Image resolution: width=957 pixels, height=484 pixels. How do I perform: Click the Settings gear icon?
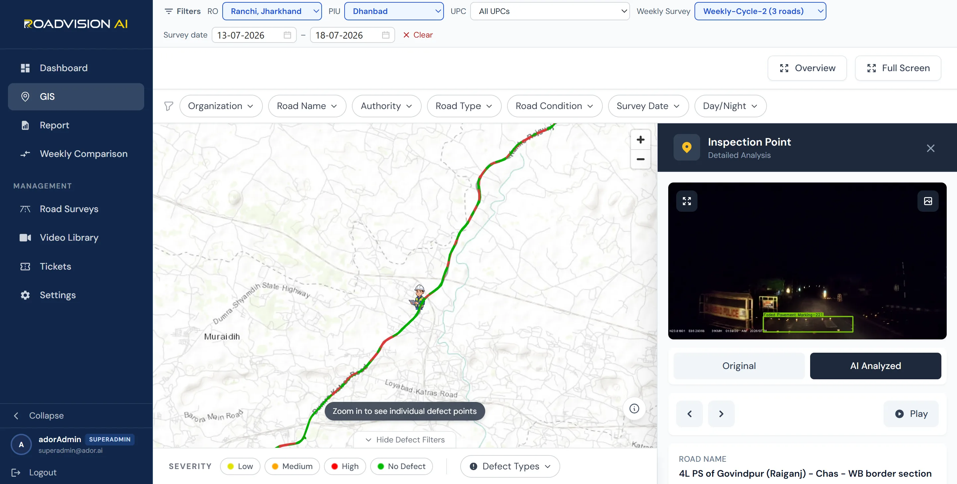(25, 295)
